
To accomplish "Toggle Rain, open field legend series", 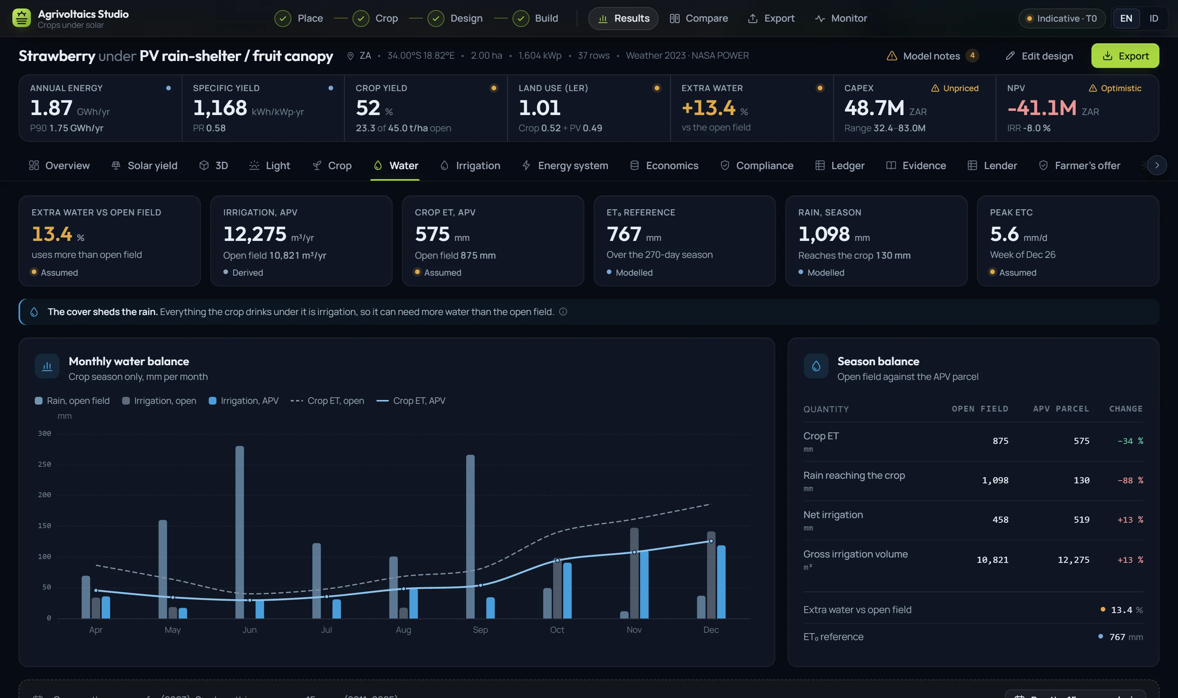I will (x=72, y=401).
